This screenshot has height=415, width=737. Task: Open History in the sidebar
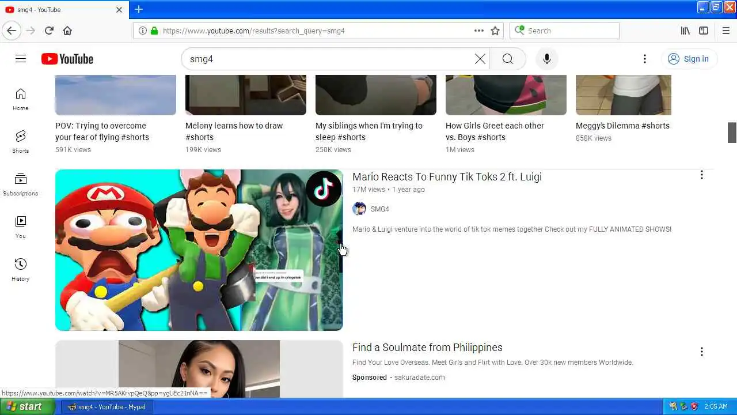(x=21, y=270)
